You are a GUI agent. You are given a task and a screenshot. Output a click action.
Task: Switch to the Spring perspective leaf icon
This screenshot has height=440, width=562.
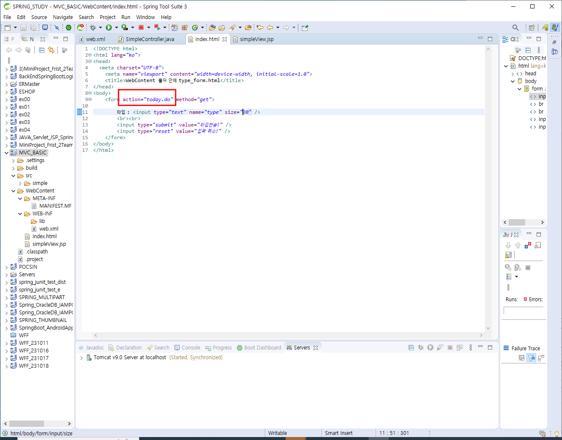(545, 27)
